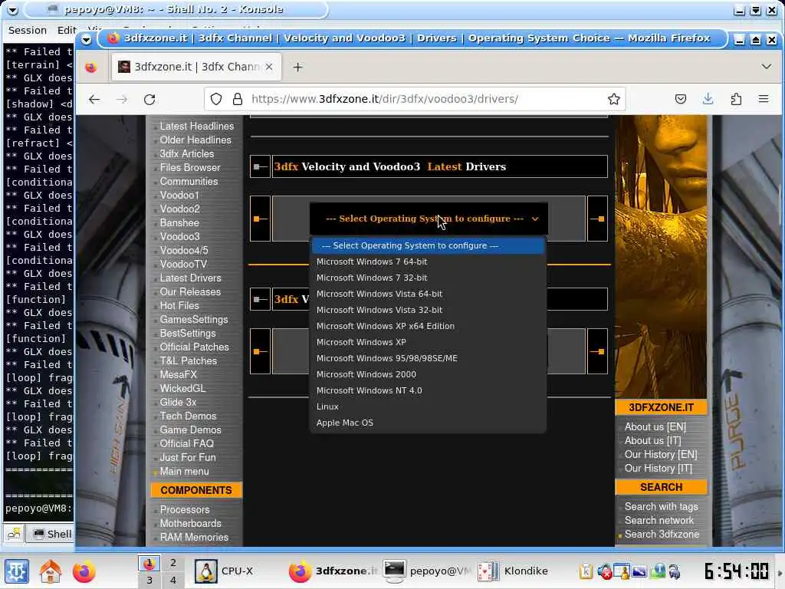This screenshot has width=785, height=589.
Task: Open Search with tags link
Action: point(662,506)
